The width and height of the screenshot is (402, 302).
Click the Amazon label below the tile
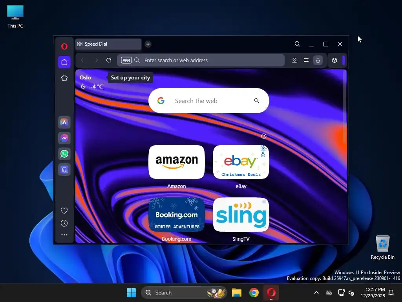(x=177, y=186)
